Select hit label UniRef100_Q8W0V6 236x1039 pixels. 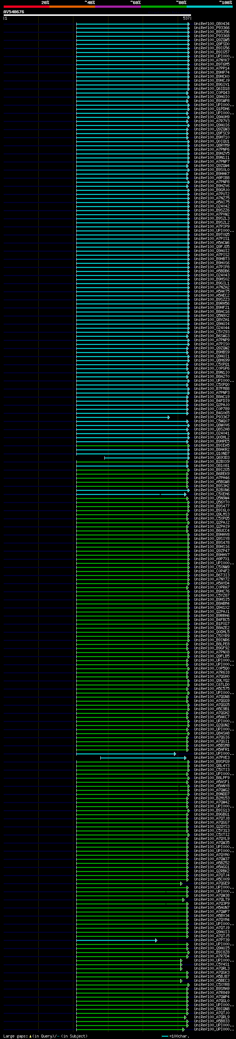[211, 426]
